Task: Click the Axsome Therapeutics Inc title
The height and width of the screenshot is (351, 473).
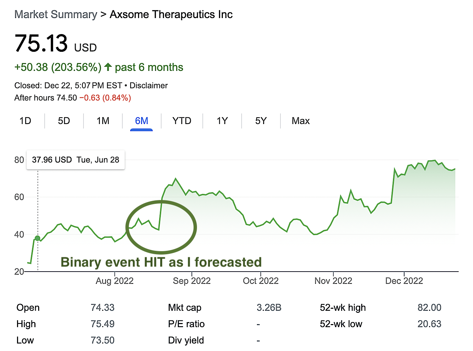Action: coord(171,15)
